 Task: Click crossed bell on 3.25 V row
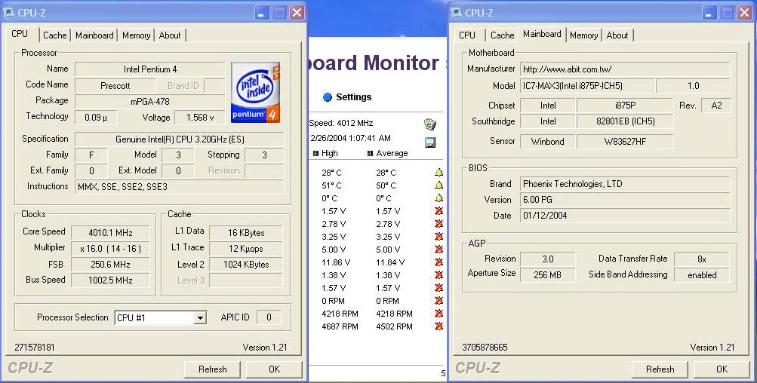pyautogui.click(x=439, y=237)
